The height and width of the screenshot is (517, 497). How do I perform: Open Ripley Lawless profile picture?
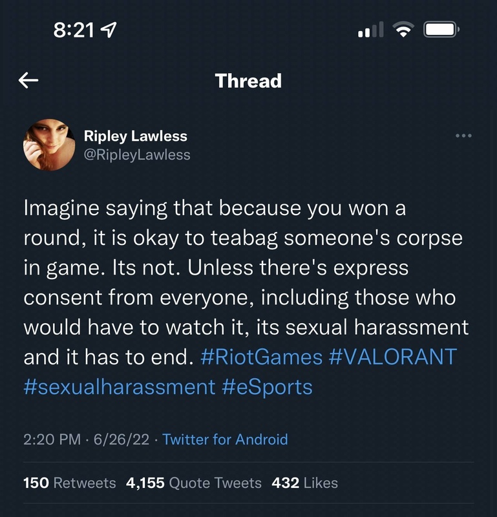pos(49,145)
